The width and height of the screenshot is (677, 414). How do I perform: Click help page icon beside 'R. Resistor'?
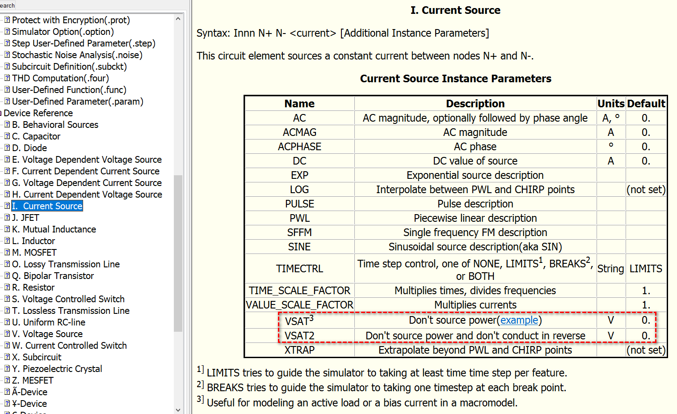7,287
